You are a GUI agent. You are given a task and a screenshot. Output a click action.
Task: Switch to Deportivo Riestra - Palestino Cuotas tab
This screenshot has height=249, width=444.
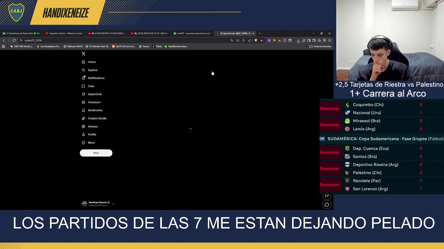click(65, 34)
